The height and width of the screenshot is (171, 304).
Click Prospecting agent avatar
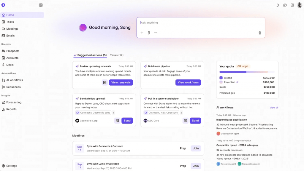240,164
